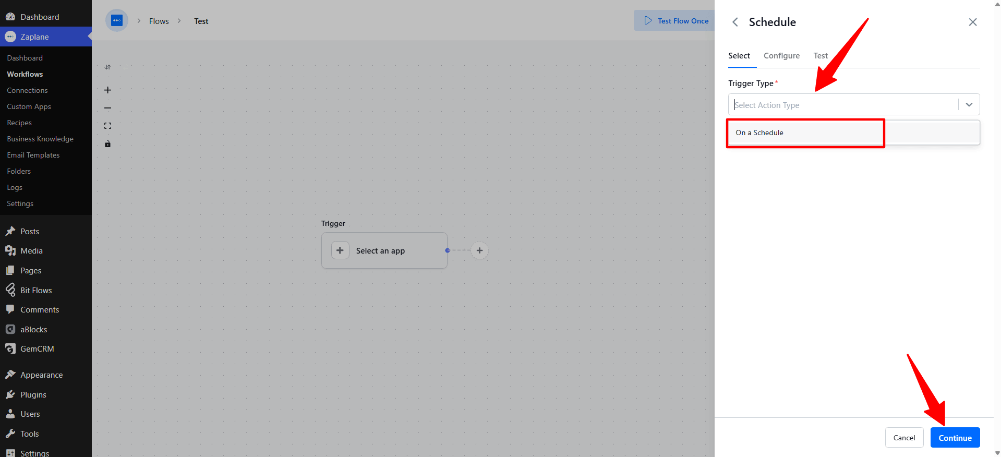
Task: Open the Media menu
Action: tap(46, 251)
